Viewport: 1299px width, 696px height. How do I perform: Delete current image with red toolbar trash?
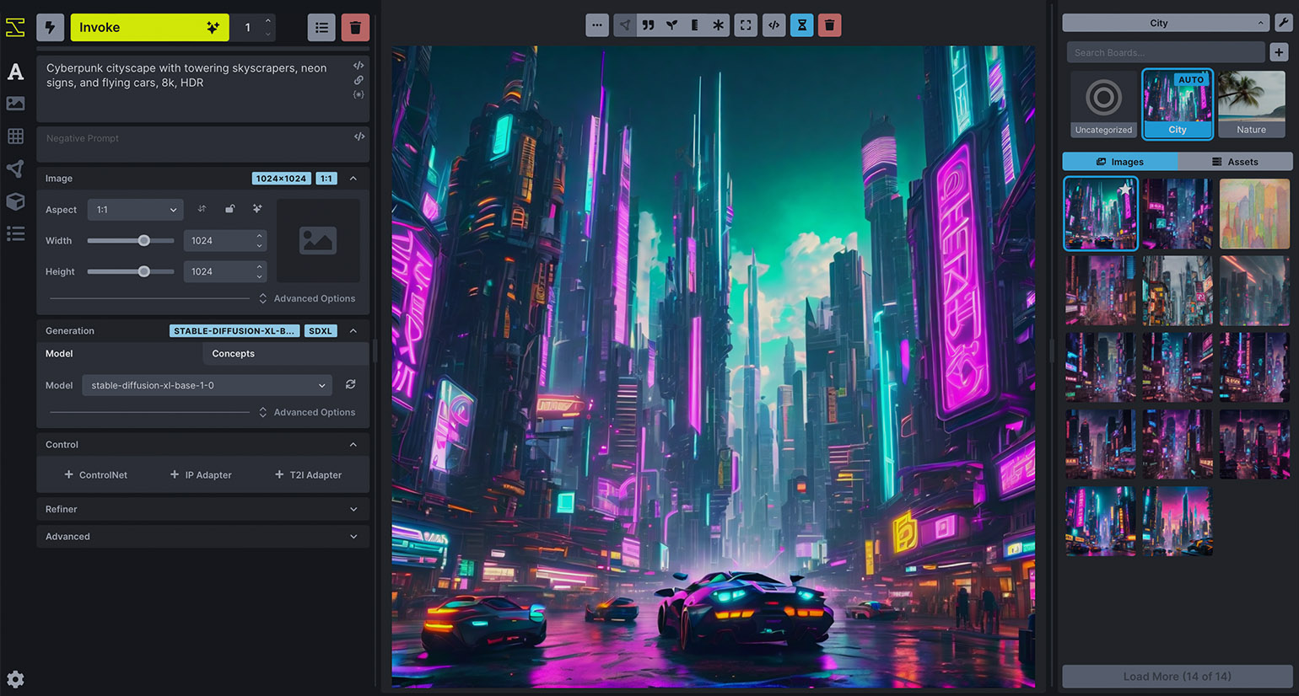pos(829,25)
